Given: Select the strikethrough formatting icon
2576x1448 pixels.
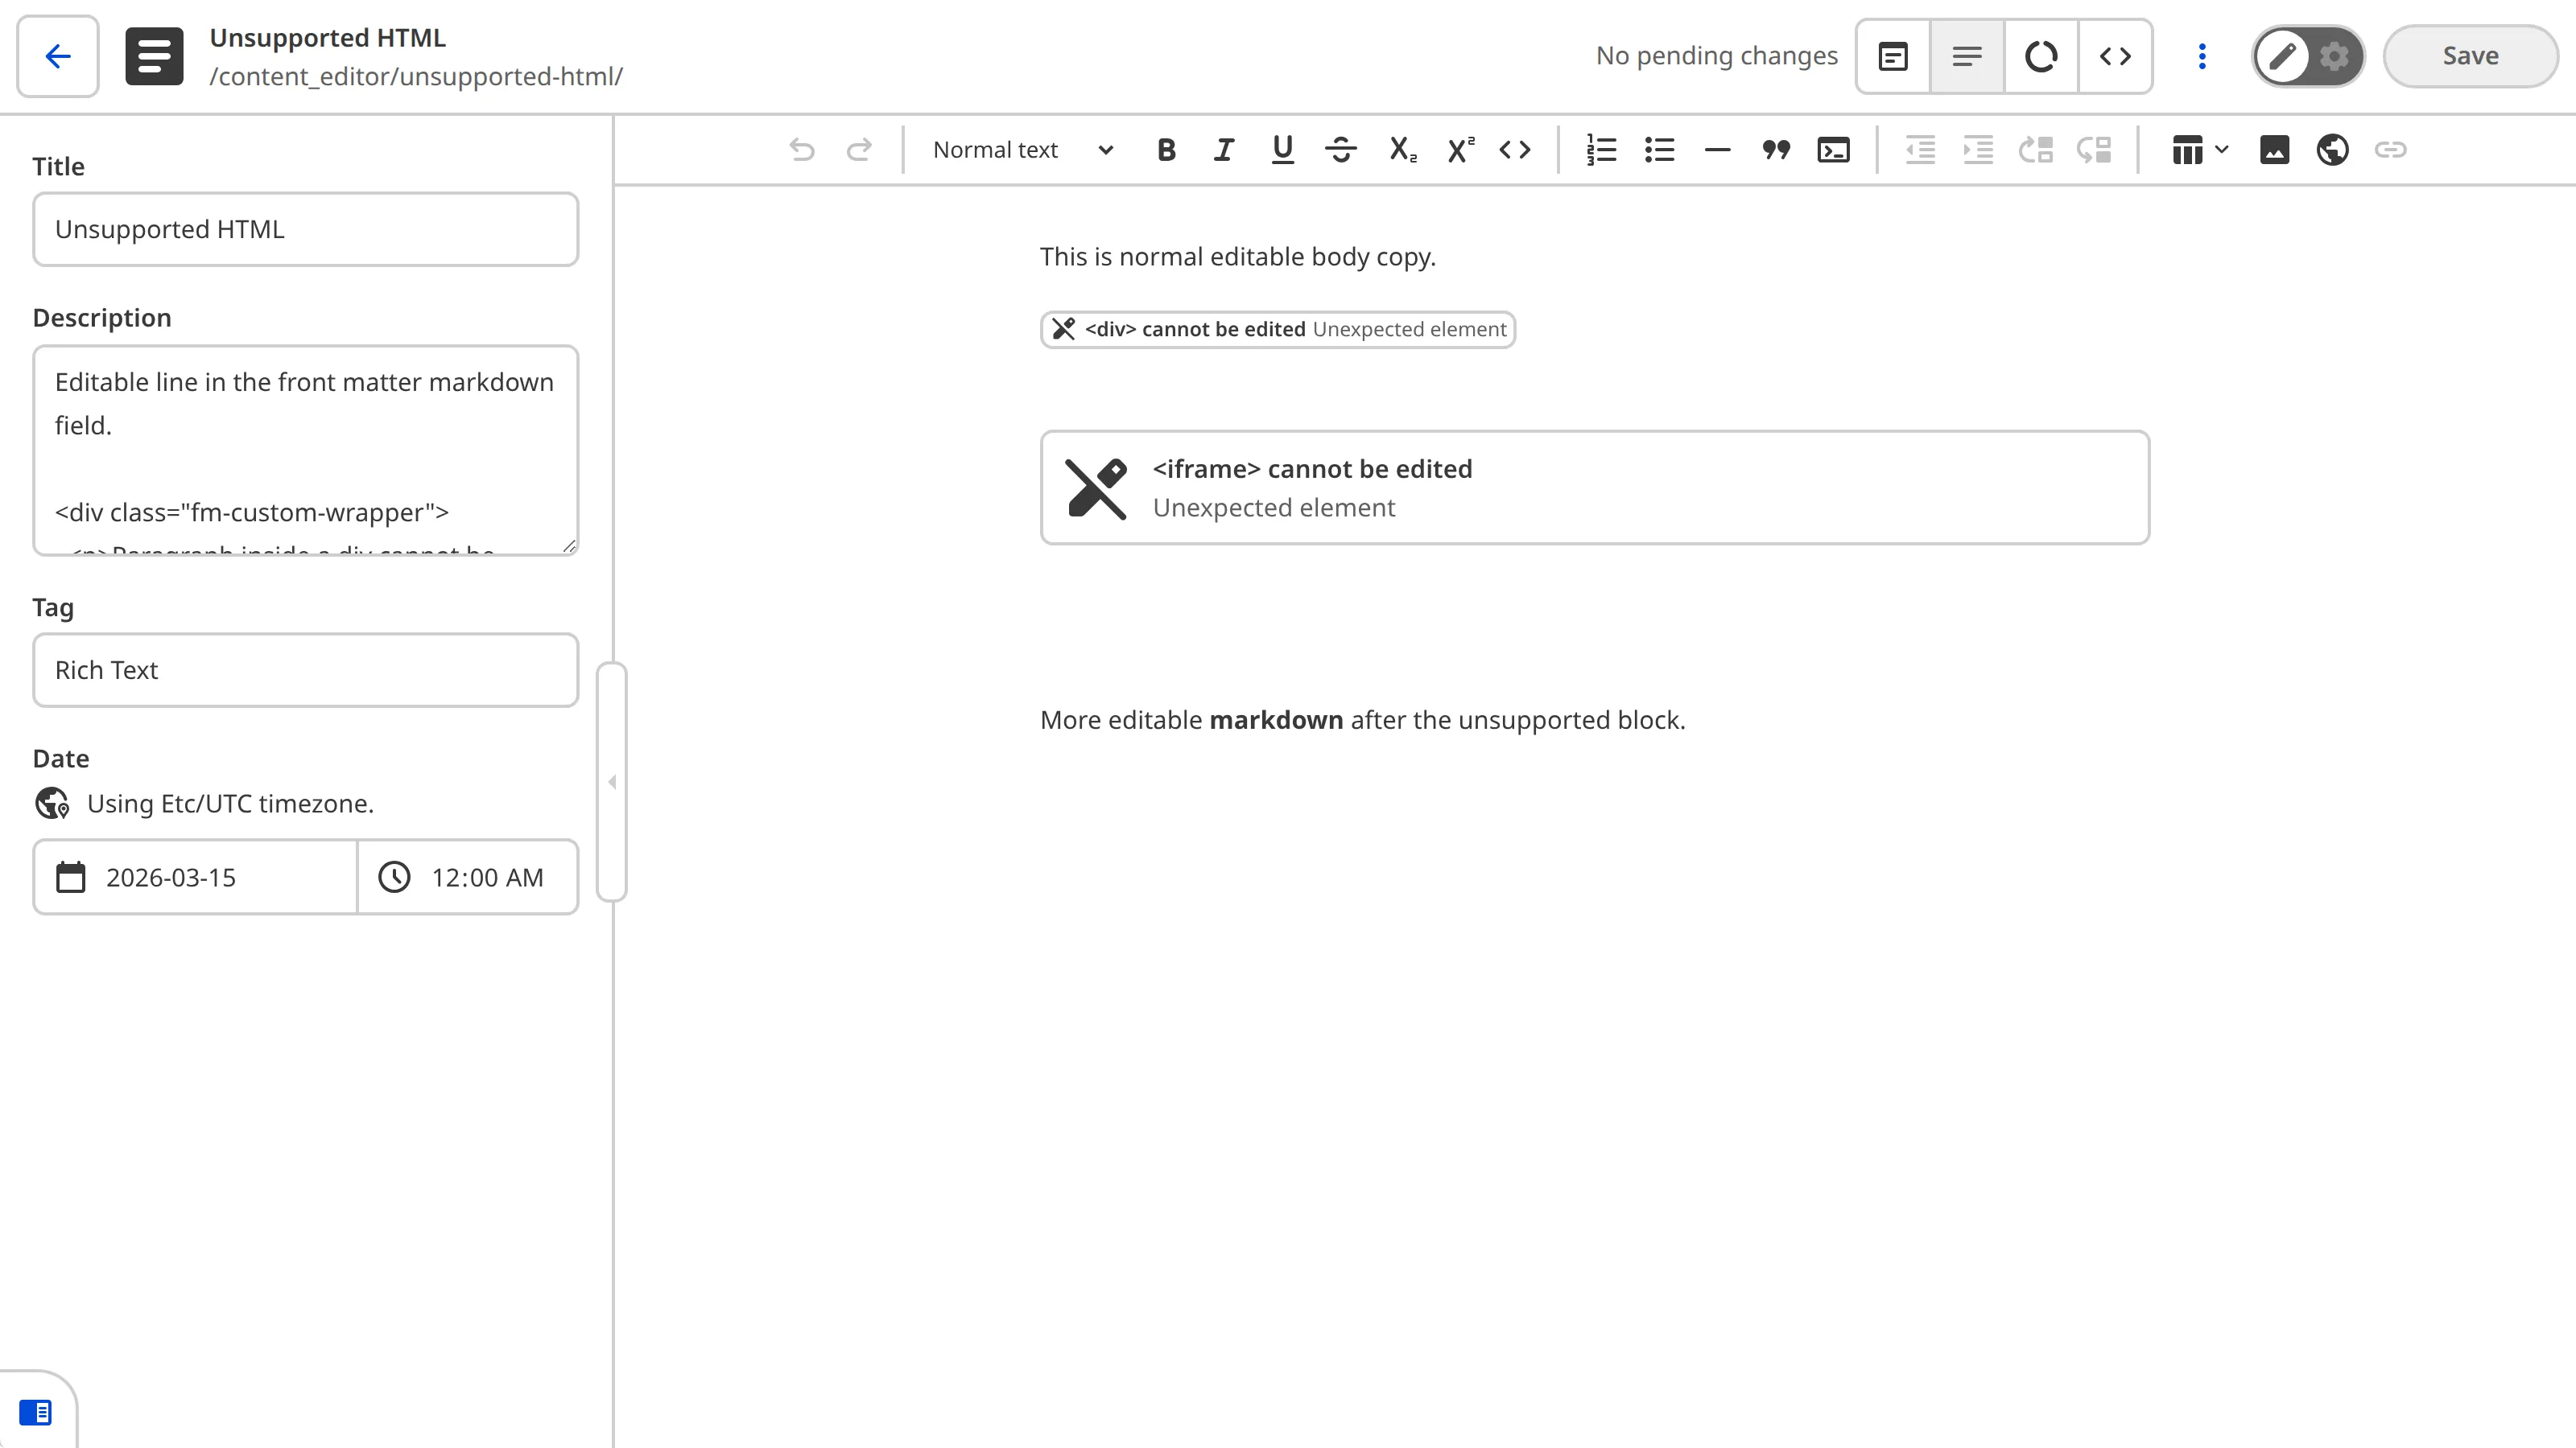Looking at the screenshot, I should pos(1342,150).
